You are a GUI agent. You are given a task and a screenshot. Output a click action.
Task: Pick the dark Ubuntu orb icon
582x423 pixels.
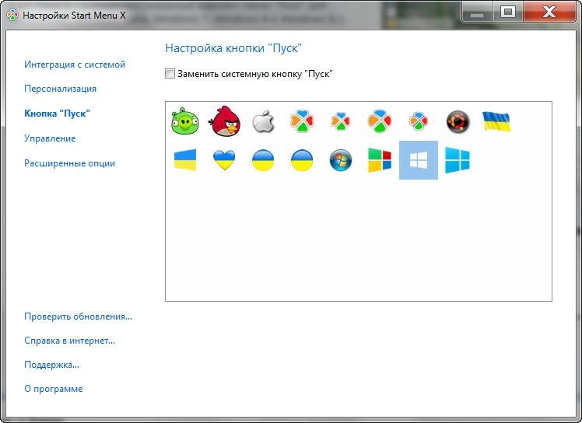[x=458, y=121]
